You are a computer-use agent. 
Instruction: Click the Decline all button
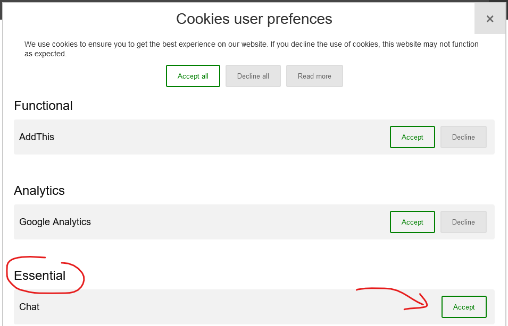[x=253, y=76]
